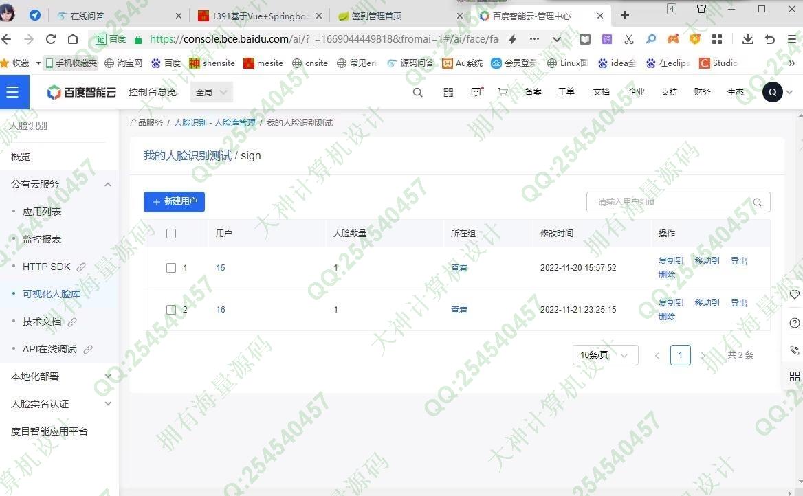
Task: Open the hamburger menu in Baidu console
Action: (12, 92)
